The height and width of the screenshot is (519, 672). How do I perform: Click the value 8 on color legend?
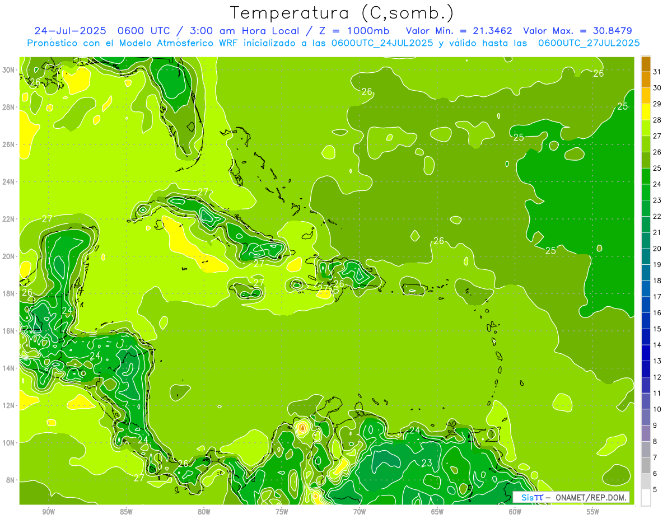(655, 441)
